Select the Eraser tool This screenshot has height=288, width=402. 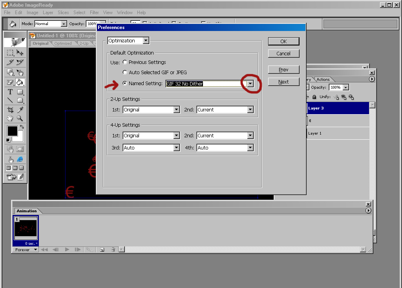tap(10, 82)
